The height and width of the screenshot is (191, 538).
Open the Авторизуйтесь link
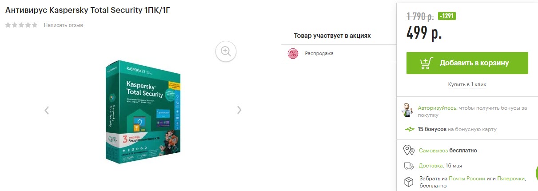[437, 108]
